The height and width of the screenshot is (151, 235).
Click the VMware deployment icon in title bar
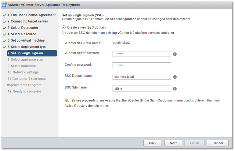4,5
